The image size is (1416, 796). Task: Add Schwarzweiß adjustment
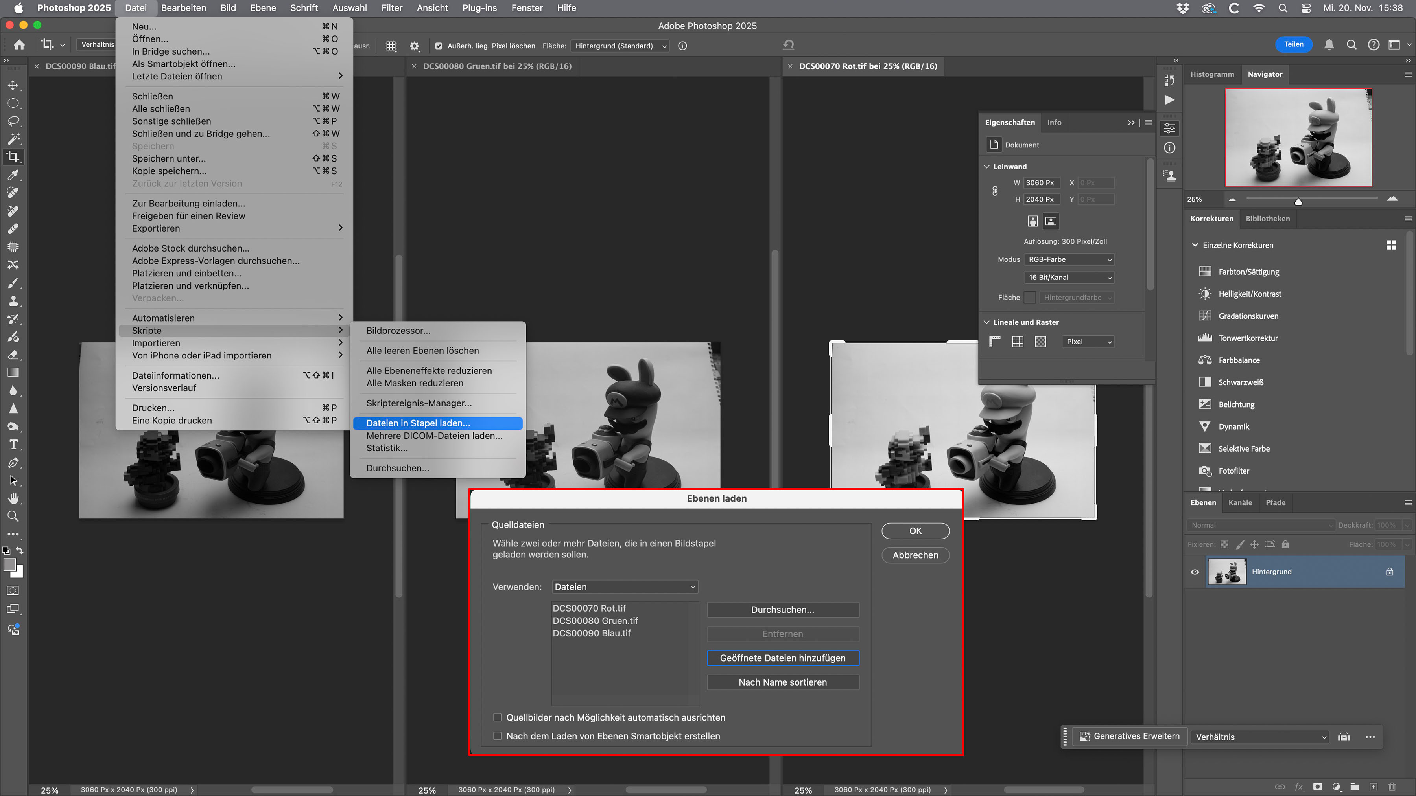coord(1241,382)
